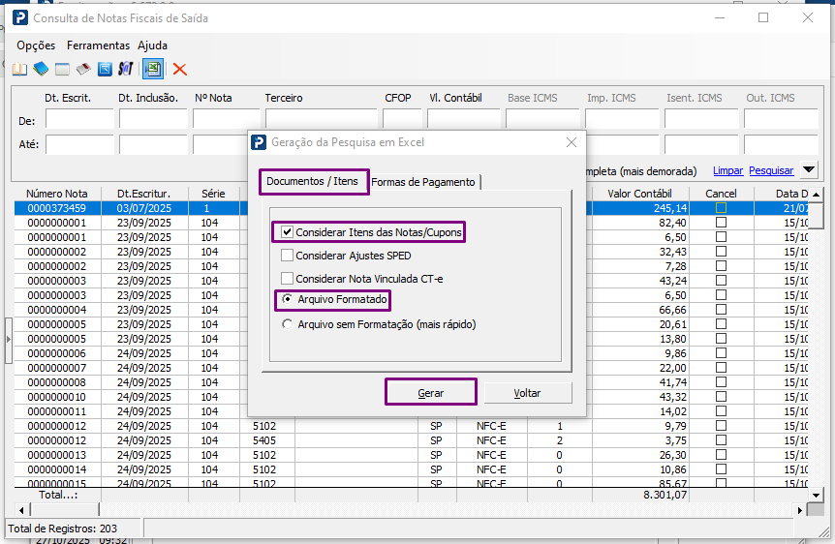Screen dimensions: 835x544
Task: Switch to Formas de Pagamento tab
Action: point(423,182)
